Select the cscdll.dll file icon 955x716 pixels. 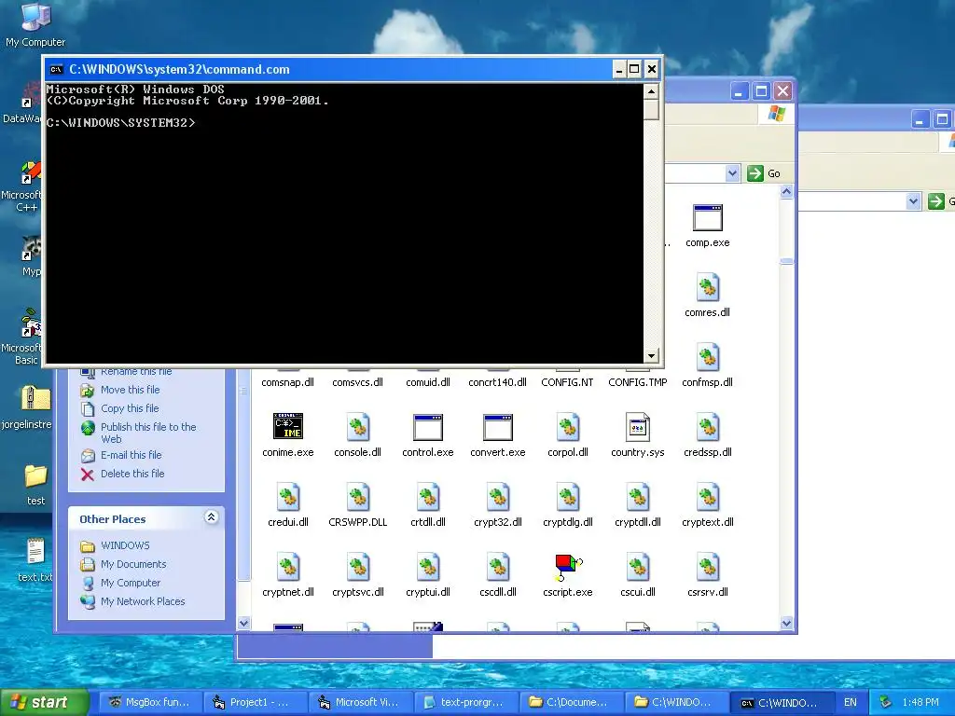(498, 568)
